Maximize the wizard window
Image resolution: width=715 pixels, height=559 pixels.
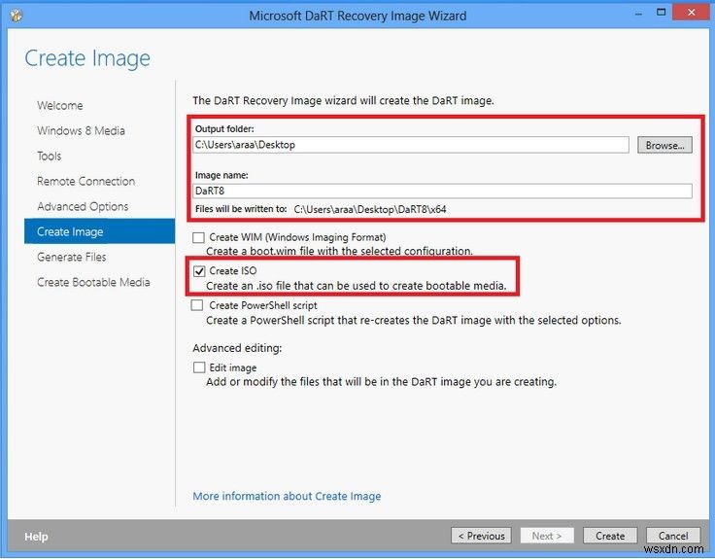[x=662, y=13]
